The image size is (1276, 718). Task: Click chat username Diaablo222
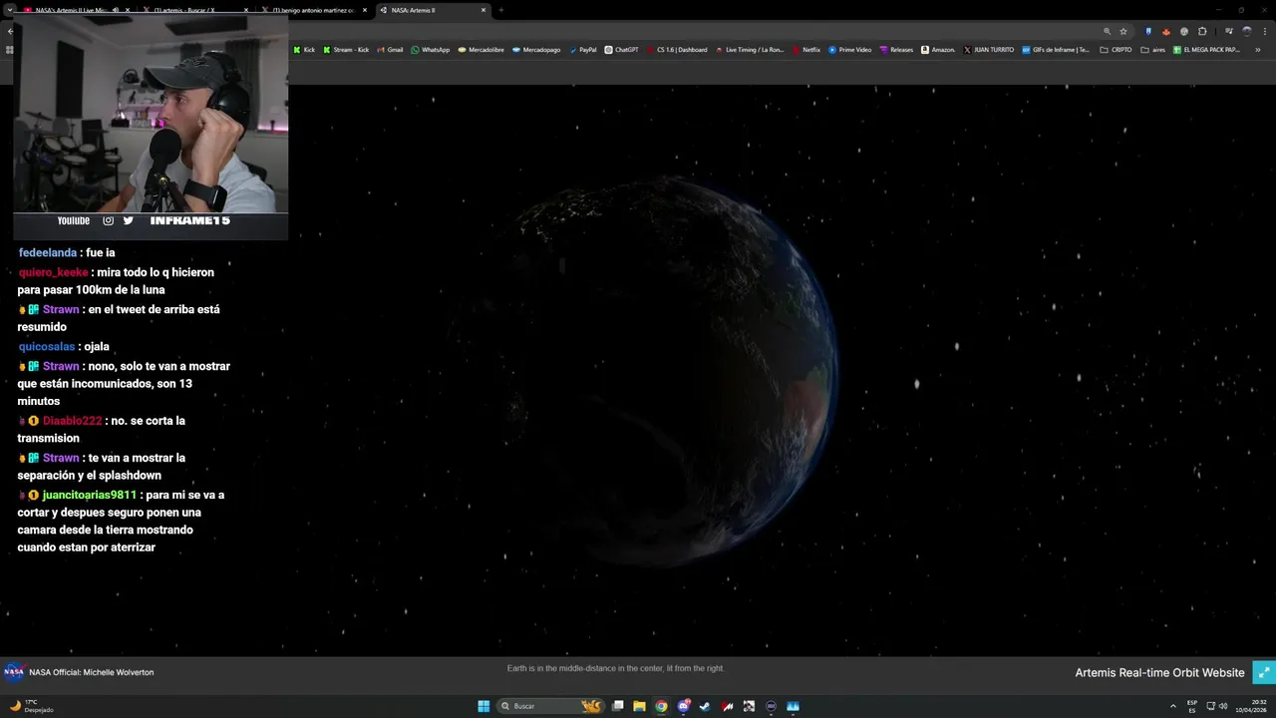(x=73, y=421)
